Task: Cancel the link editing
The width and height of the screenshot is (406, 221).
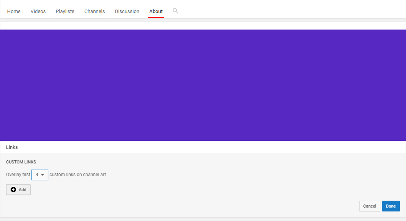Action: [x=370, y=206]
